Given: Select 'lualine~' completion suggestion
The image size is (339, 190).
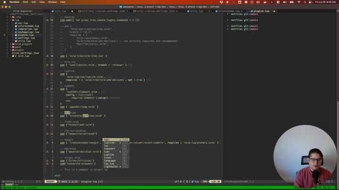Looking at the screenshot, I should (x=116, y=143).
